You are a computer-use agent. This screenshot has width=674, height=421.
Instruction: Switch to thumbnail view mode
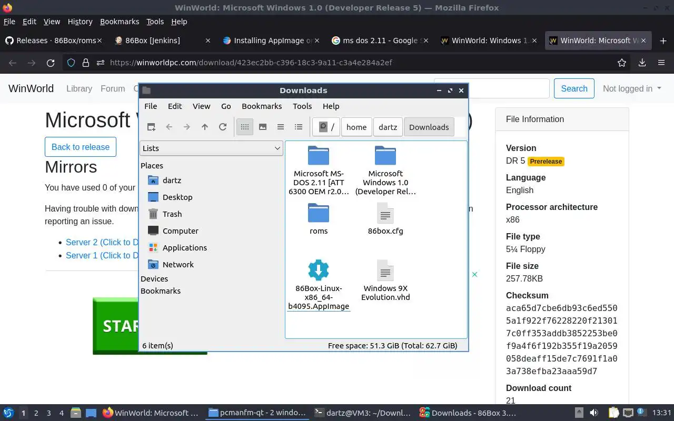pos(263,127)
